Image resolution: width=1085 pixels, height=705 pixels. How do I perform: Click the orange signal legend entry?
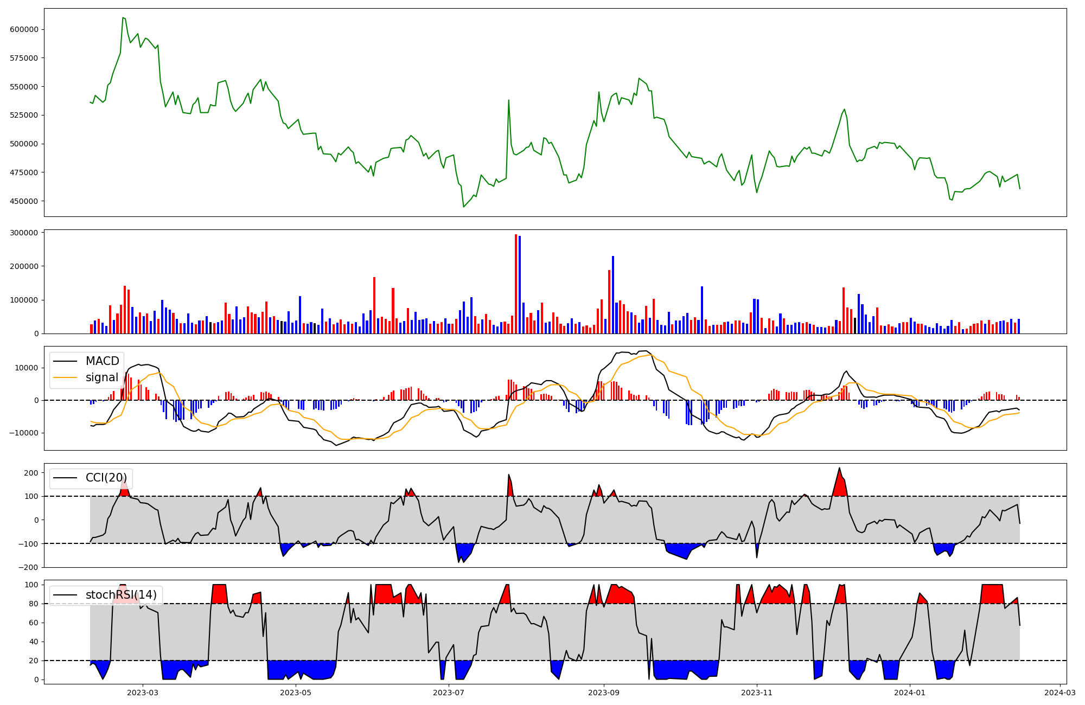click(x=101, y=377)
